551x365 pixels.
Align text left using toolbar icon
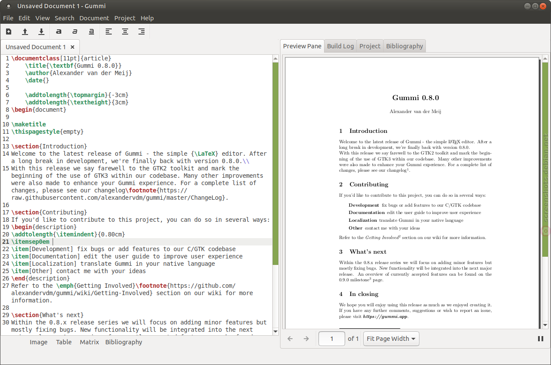point(109,31)
